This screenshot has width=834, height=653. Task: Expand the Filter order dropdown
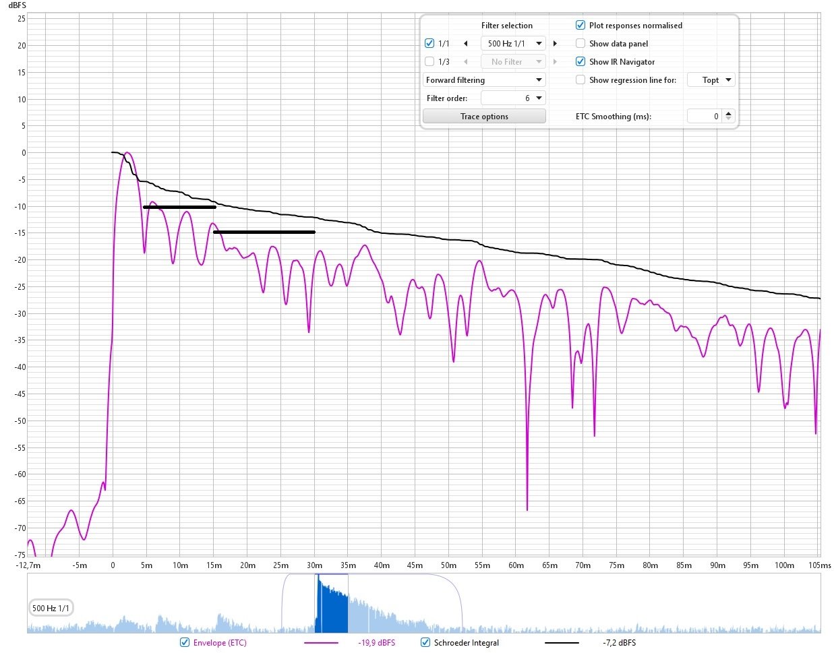[513, 98]
